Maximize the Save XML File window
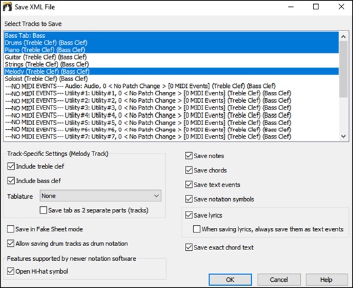The image size is (353, 288). 316,7
